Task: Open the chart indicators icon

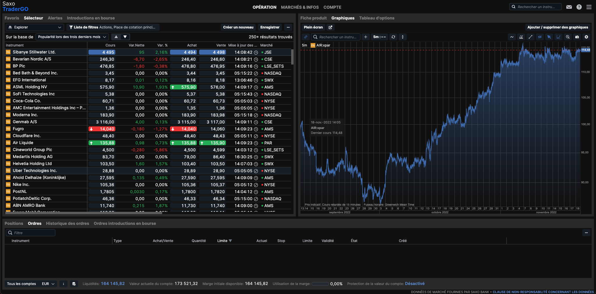Action: click(521, 37)
